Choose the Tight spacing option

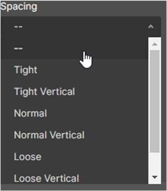pyautogui.click(x=74, y=70)
